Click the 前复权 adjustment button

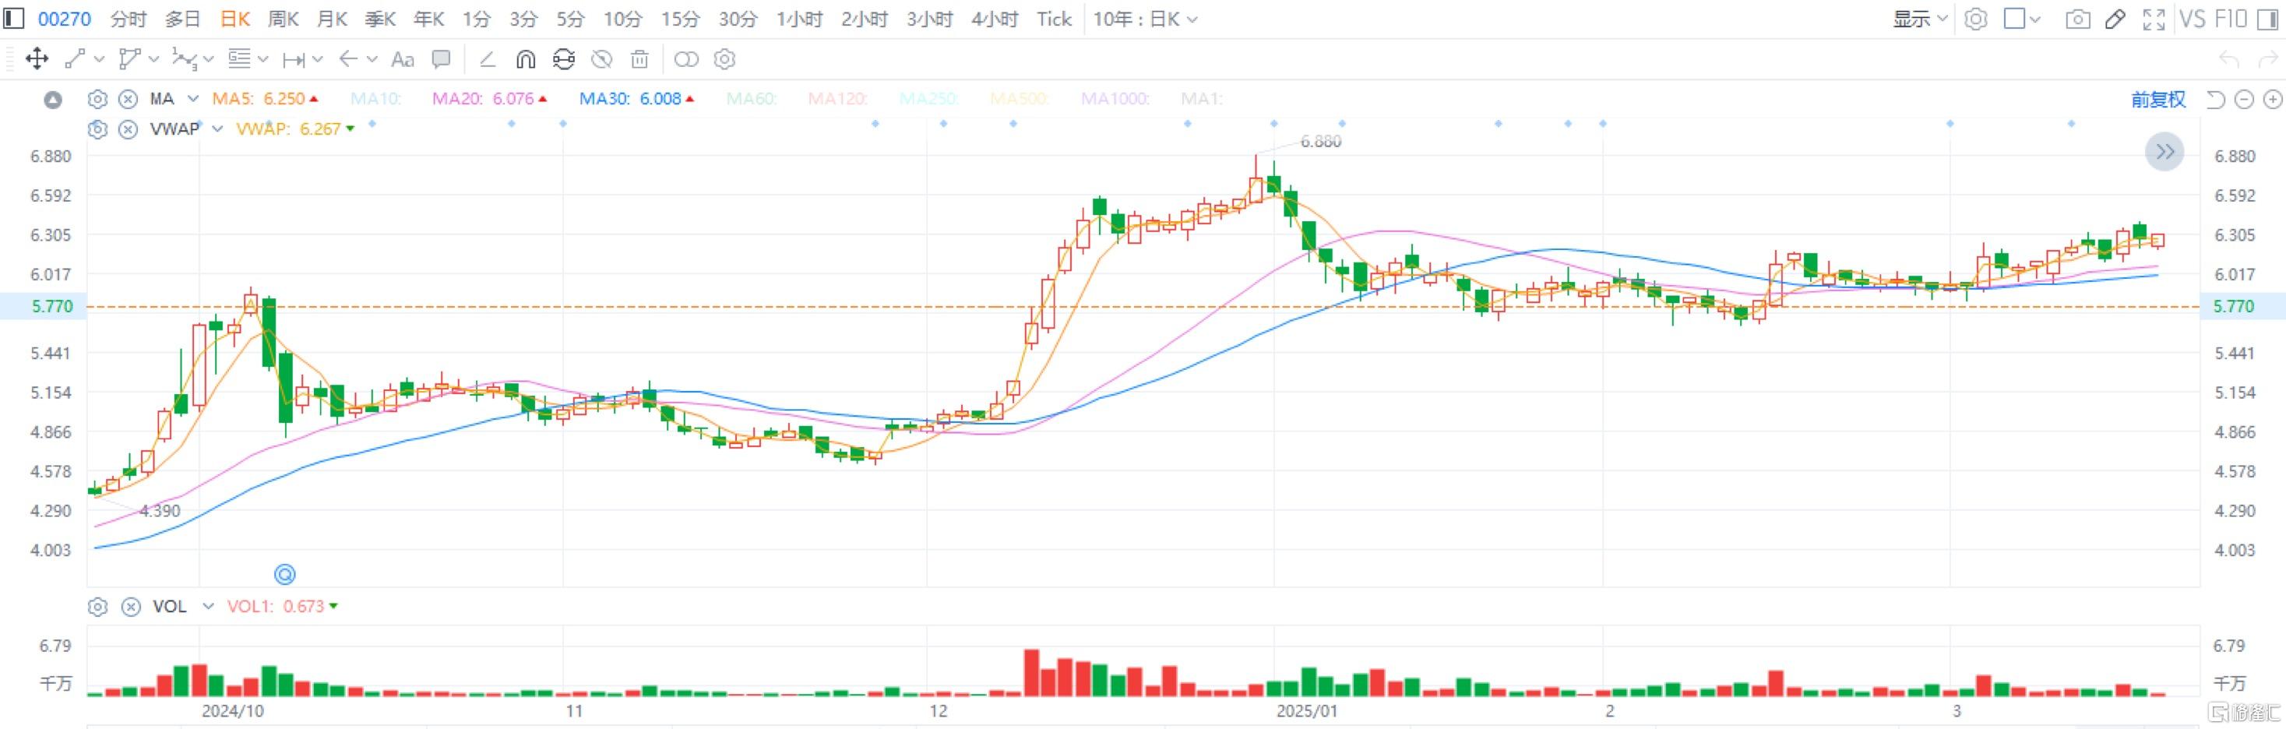pyautogui.click(x=2158, y=100)
